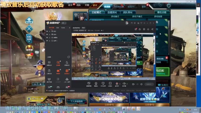Open the orange danmaku show tool

(x=58, y=72)
